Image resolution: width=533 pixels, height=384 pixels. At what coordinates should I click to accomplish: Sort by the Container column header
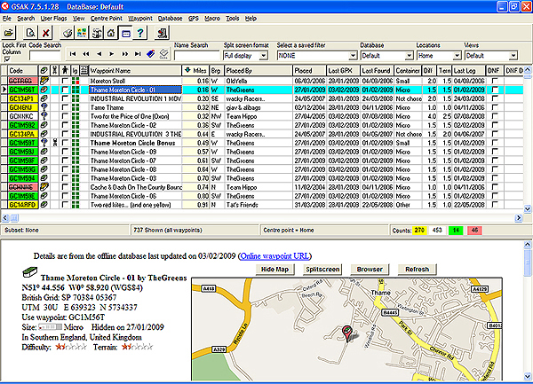click(x=408, y=71)
